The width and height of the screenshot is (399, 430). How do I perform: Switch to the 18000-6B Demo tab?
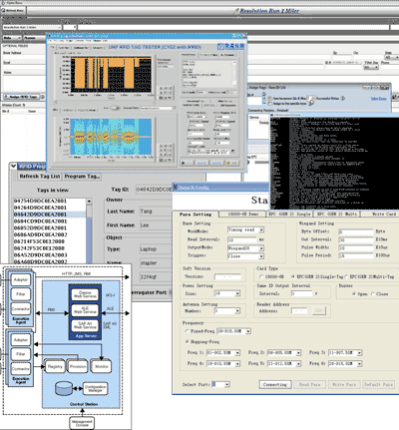coord(243,215)
